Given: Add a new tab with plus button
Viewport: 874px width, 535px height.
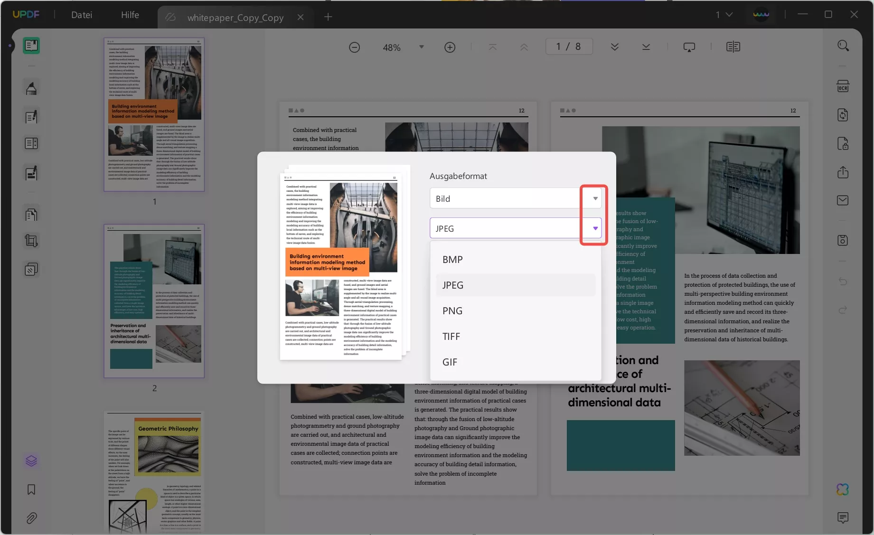Looking at the screenshot, I should [328, 17].
